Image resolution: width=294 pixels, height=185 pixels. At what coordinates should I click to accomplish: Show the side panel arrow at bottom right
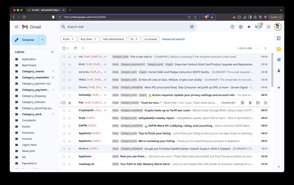(x=279, y=166)
